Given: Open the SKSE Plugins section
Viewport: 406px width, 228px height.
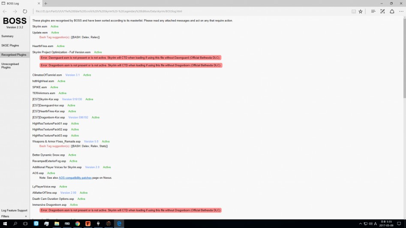Looking at the screenshot, I should pos(10,45).
